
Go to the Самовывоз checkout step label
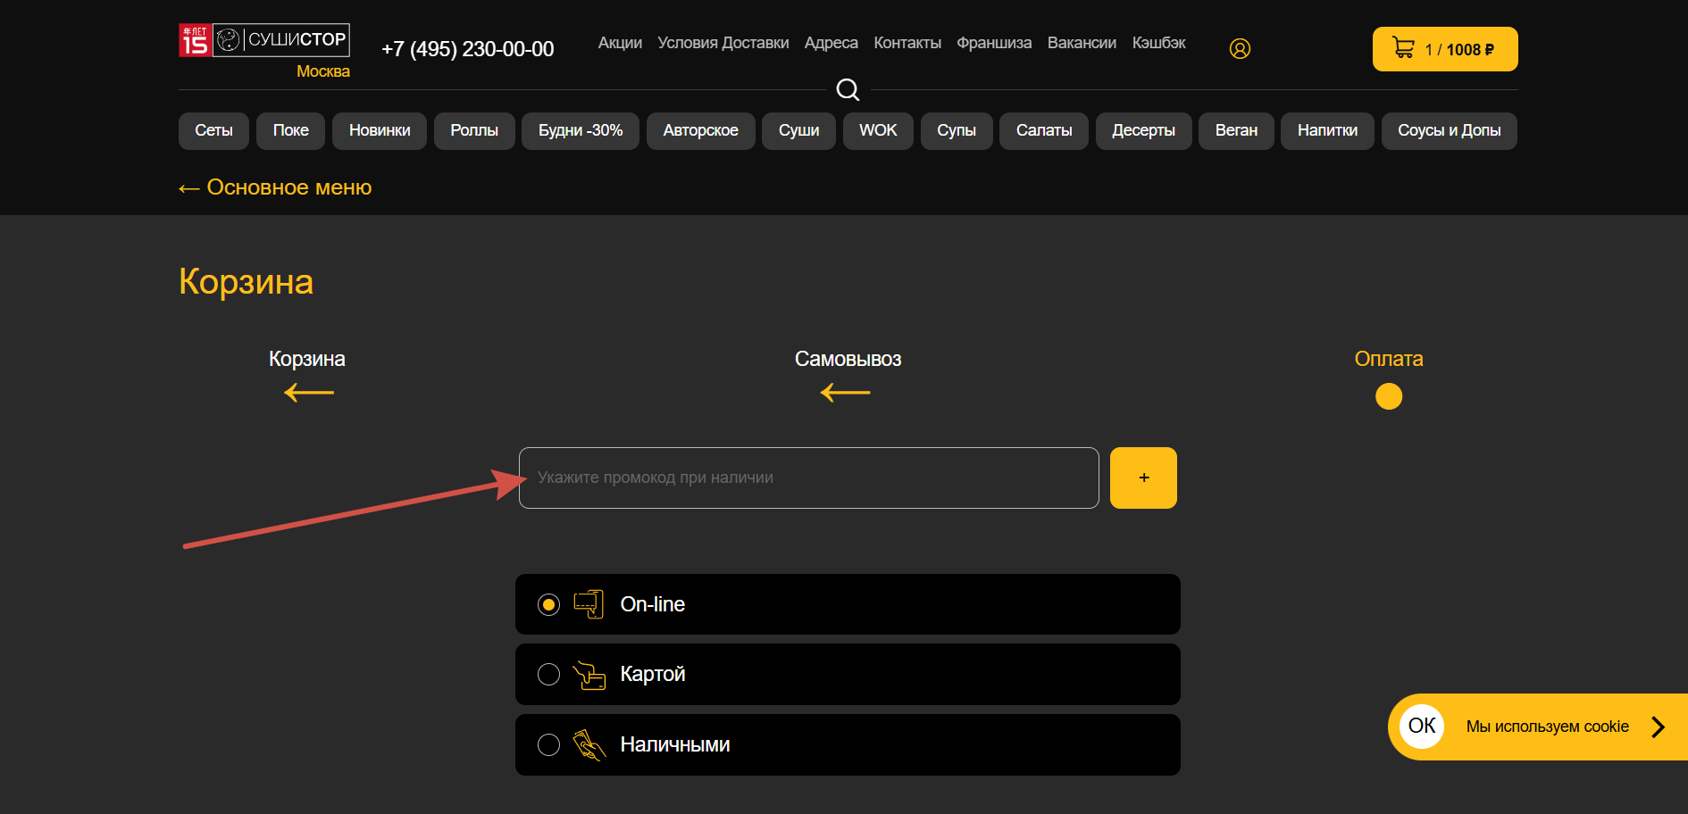(848, 359)
